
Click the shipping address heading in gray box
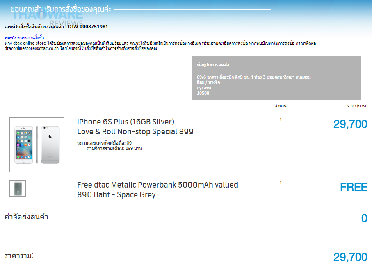pyautogui.click(x=213, y=65)
